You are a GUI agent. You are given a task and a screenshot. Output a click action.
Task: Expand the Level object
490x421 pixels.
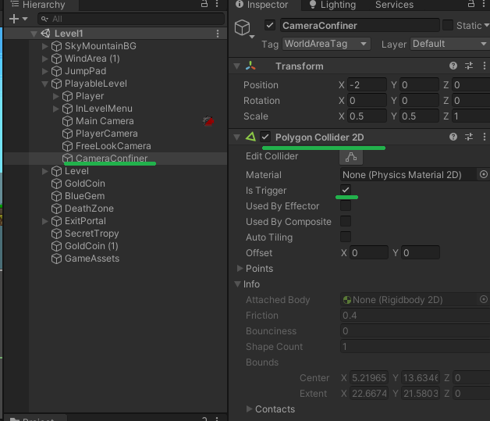coord(44,171)
